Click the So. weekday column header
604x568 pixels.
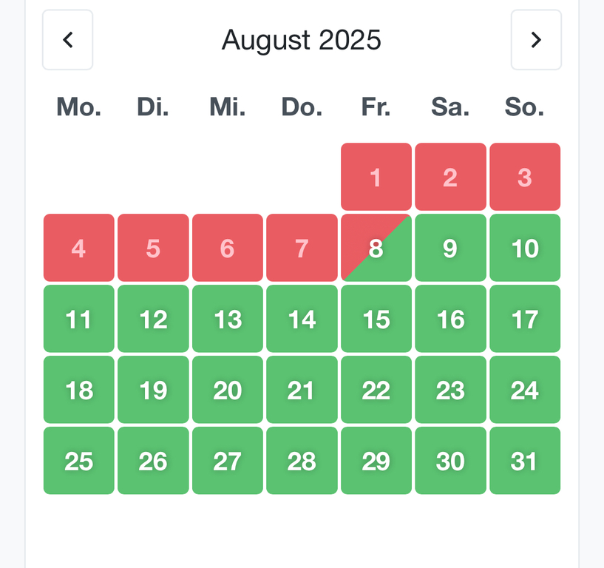click(x=525, y=107)
